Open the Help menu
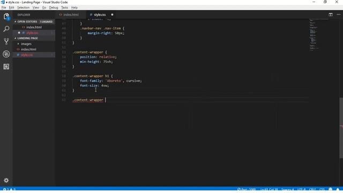The height and width of the screenshot is (193, 343). pos(74,8)
